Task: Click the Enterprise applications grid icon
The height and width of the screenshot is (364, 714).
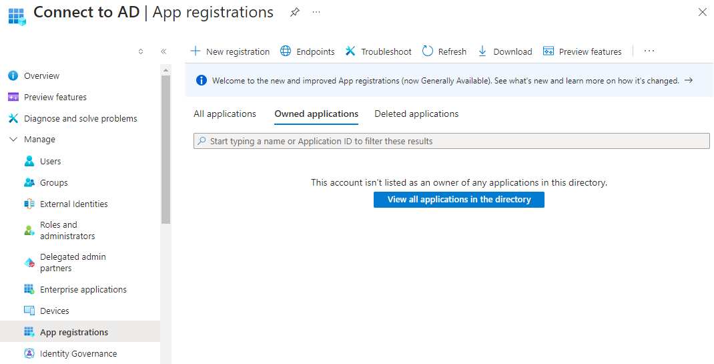Action: click(x=29, y=289)
